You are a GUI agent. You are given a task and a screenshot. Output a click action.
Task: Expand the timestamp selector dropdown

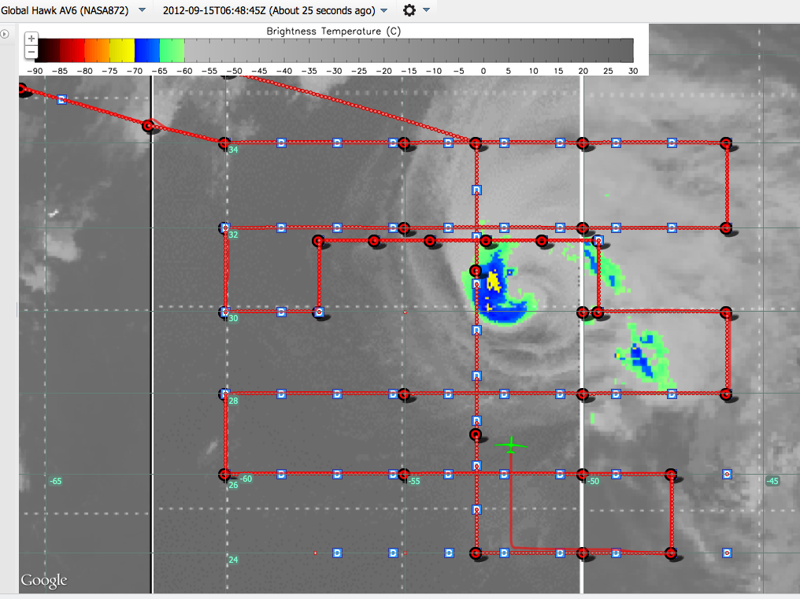tap(383, 10)
